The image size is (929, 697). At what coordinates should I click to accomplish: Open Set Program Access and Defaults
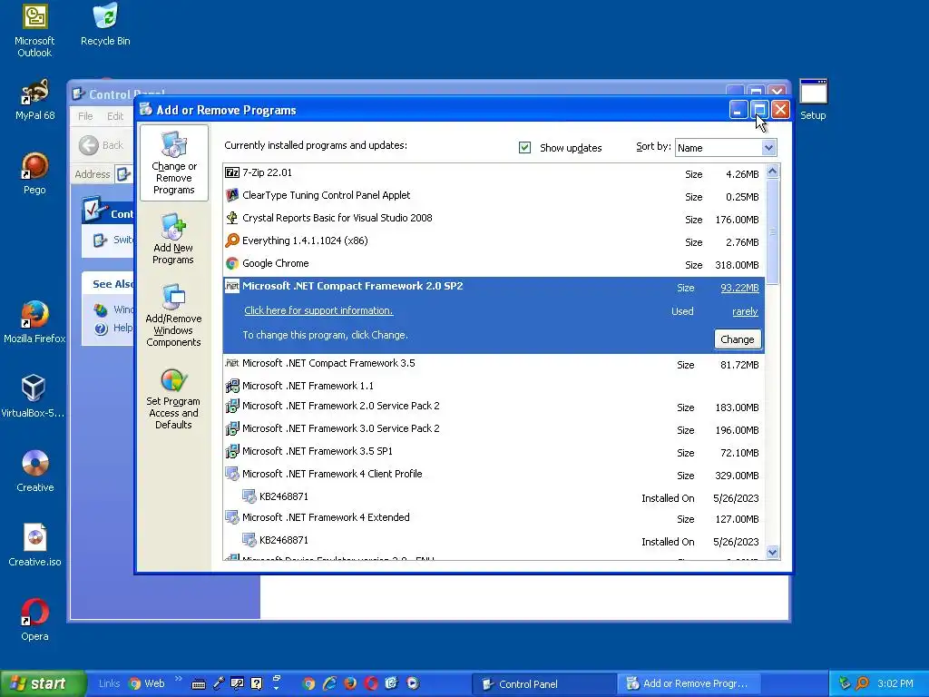point(173,399)
